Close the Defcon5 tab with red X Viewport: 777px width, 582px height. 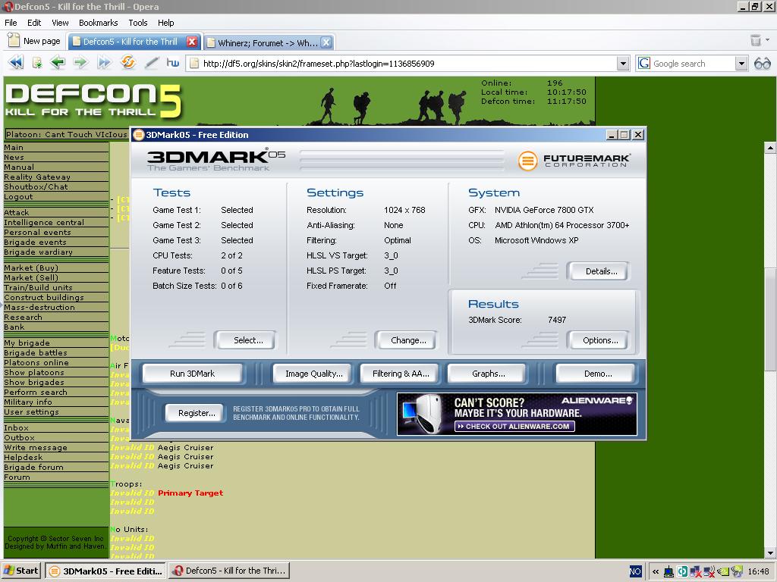(192, 42)
